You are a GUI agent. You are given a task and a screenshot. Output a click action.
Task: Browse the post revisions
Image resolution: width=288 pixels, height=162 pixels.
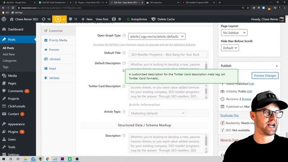(x=247, y=99)
